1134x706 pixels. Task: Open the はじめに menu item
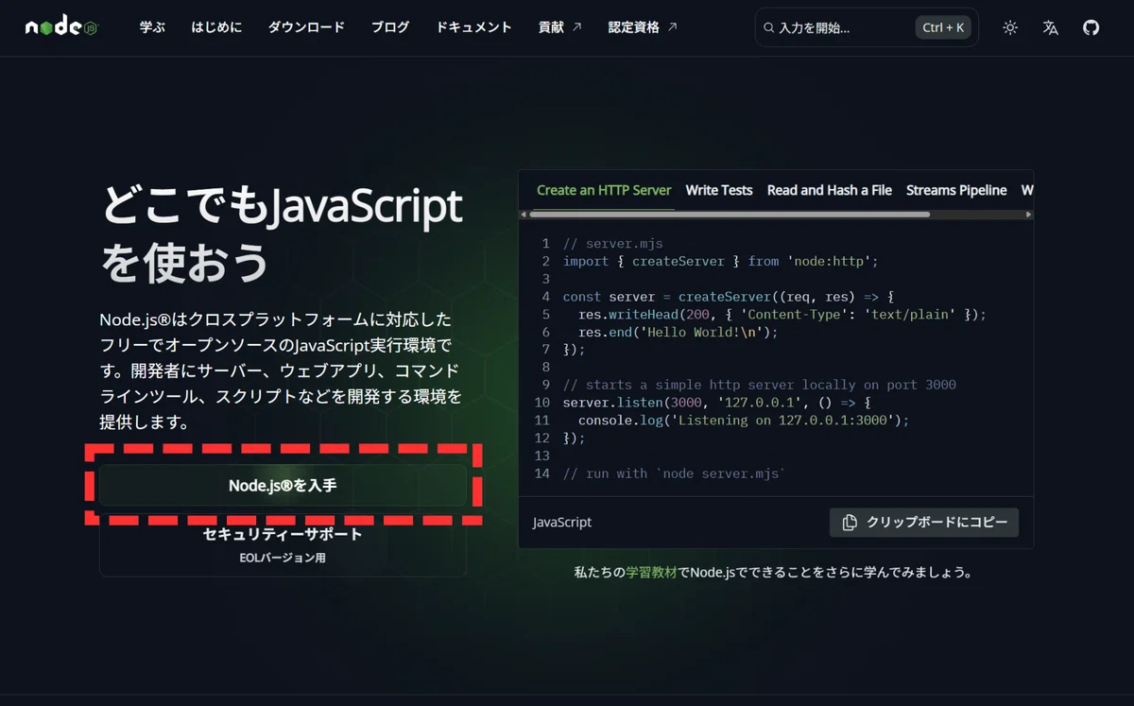coord(216,27)
